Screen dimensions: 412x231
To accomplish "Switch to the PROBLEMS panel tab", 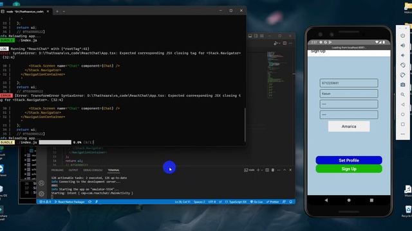I will pos(57,170).
